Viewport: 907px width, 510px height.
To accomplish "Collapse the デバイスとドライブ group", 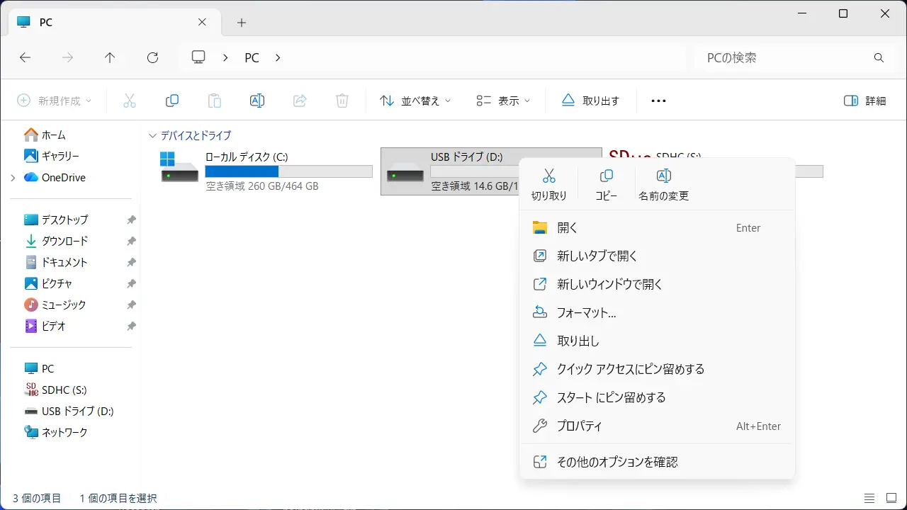I will pos(152,135).
